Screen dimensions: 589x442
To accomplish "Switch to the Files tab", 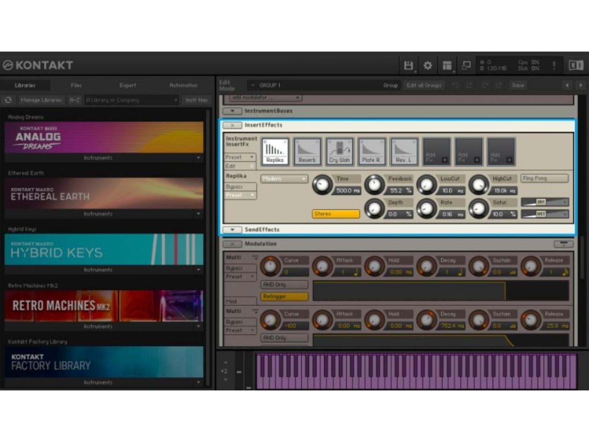I will pyautogui.click(x=76, y=85).
